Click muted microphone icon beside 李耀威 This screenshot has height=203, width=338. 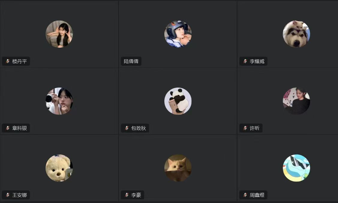[x=245, y=61]
